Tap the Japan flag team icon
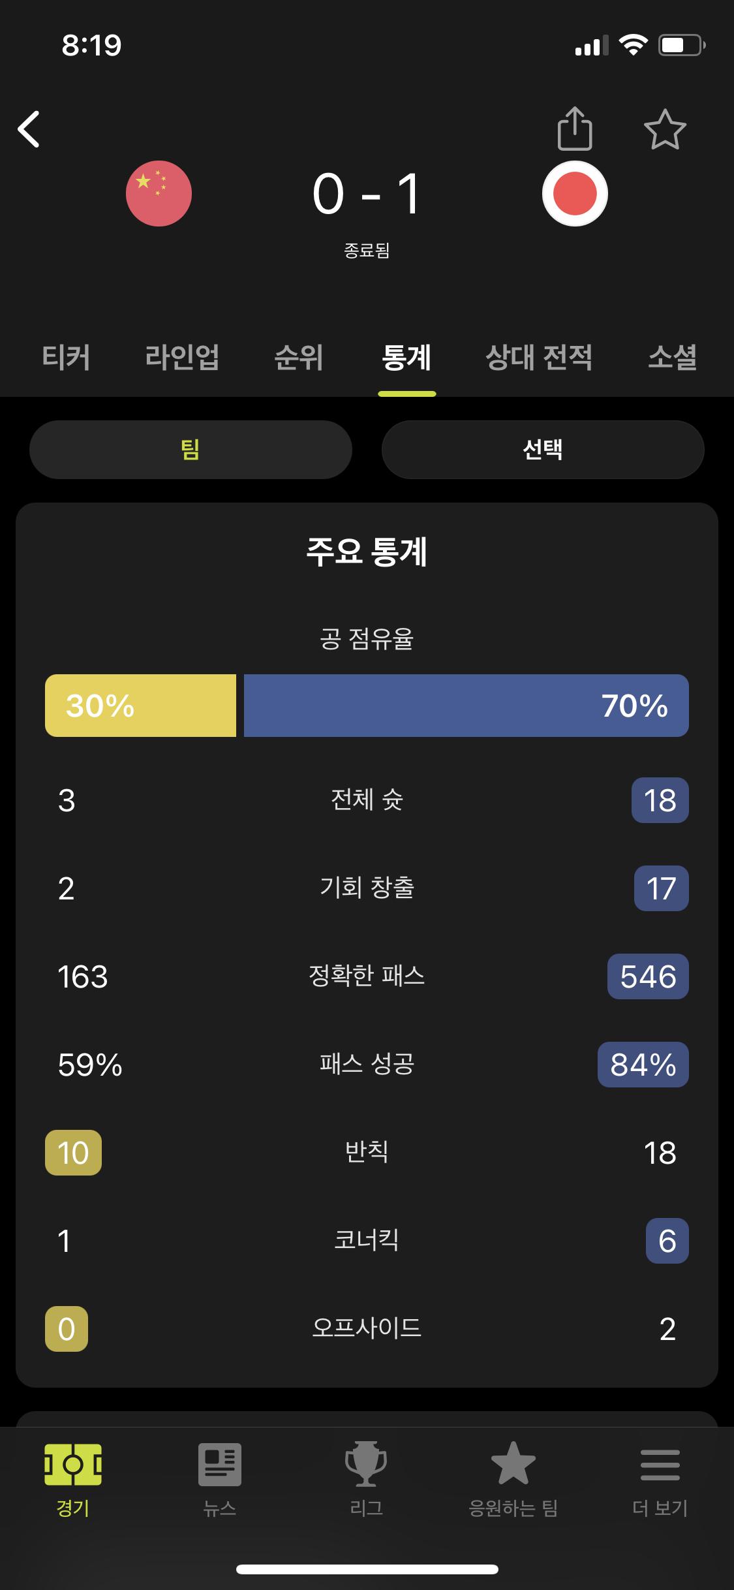 coord(575,193)
